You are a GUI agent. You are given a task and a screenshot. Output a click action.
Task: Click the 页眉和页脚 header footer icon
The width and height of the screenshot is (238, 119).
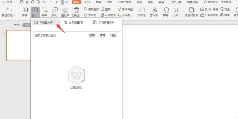pos(192,10)
